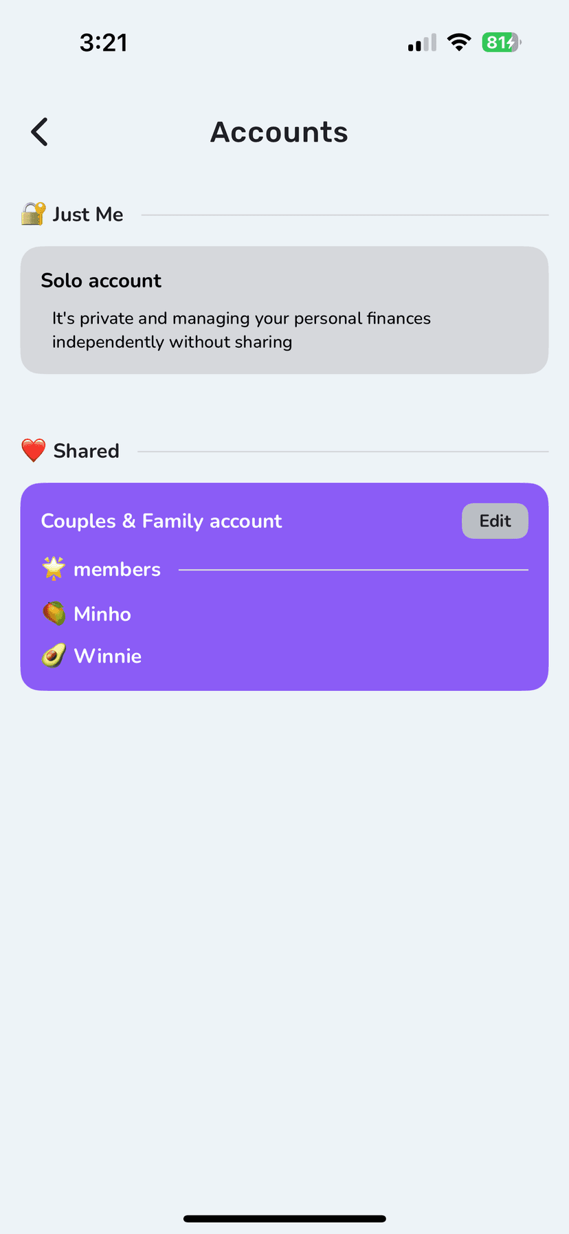This screenshot has width=569, height=1234.
Task: Toggle the Shared section heading
Action: pos(86,450)
